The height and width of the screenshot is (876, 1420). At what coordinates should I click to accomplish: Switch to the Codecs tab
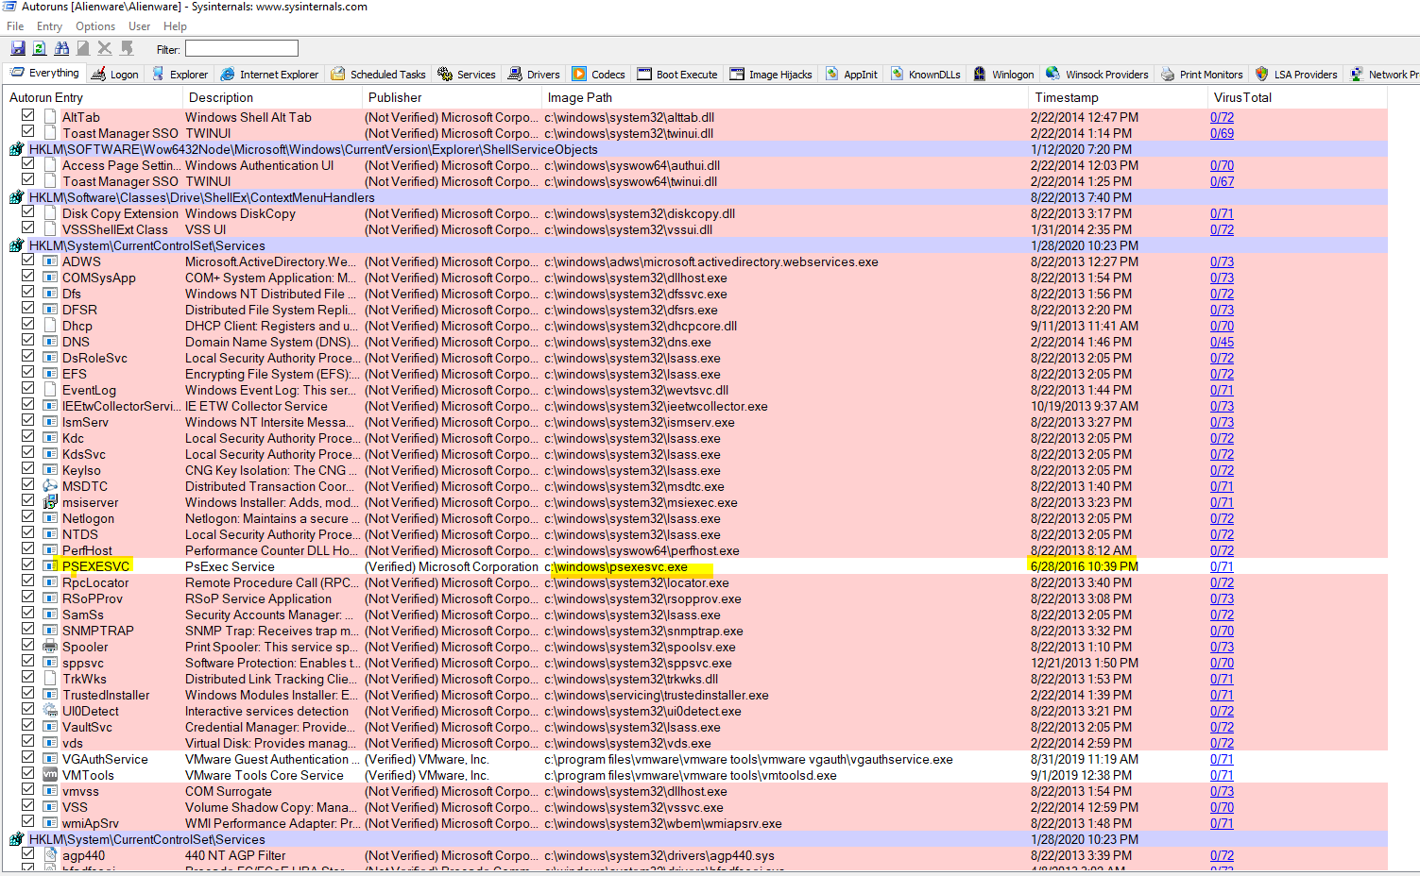pyautogui.click(x=599, y=74)
